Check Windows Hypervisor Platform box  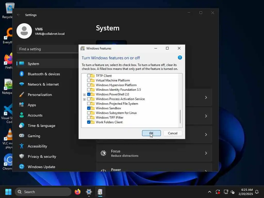pyautogui.click(x=89, y=85)
